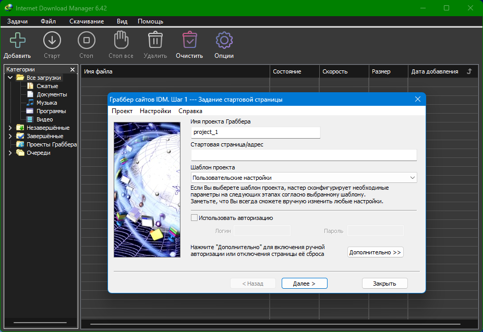Expand the Незавершённые tree node

pyautogui.click(x=10, y=128)
